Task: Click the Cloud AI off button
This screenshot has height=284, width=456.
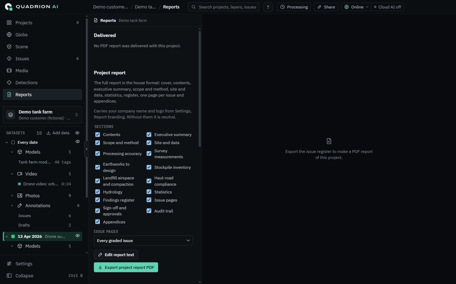Action: (x=388, y=7)
